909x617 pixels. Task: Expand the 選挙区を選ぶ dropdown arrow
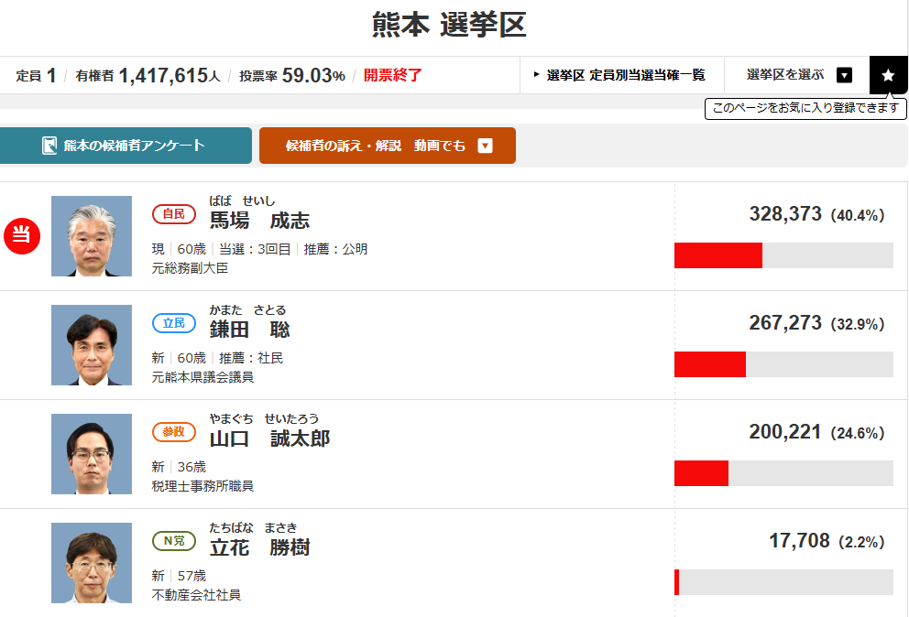point(845,75)
